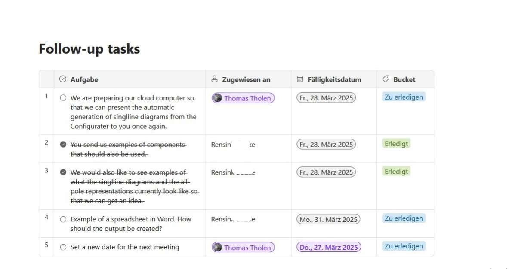Click the person icon beside Zugewiesen an

214,79
